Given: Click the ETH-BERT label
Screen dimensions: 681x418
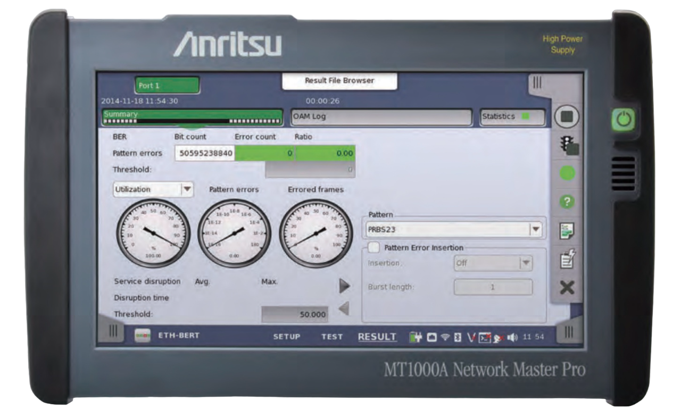Looking at the screenshot, I should pos(178,336).
